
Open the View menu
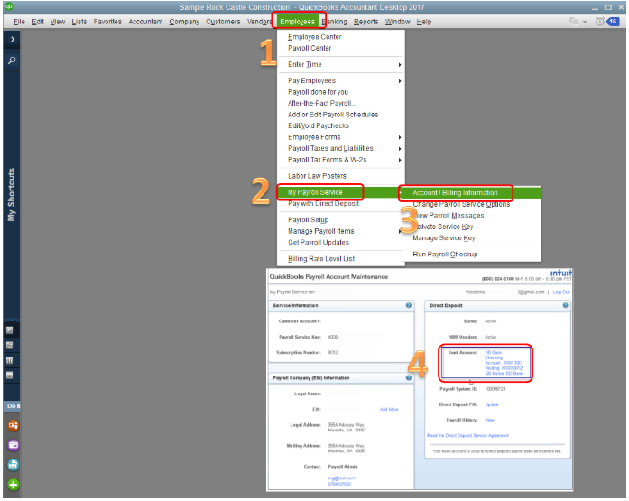58,22
